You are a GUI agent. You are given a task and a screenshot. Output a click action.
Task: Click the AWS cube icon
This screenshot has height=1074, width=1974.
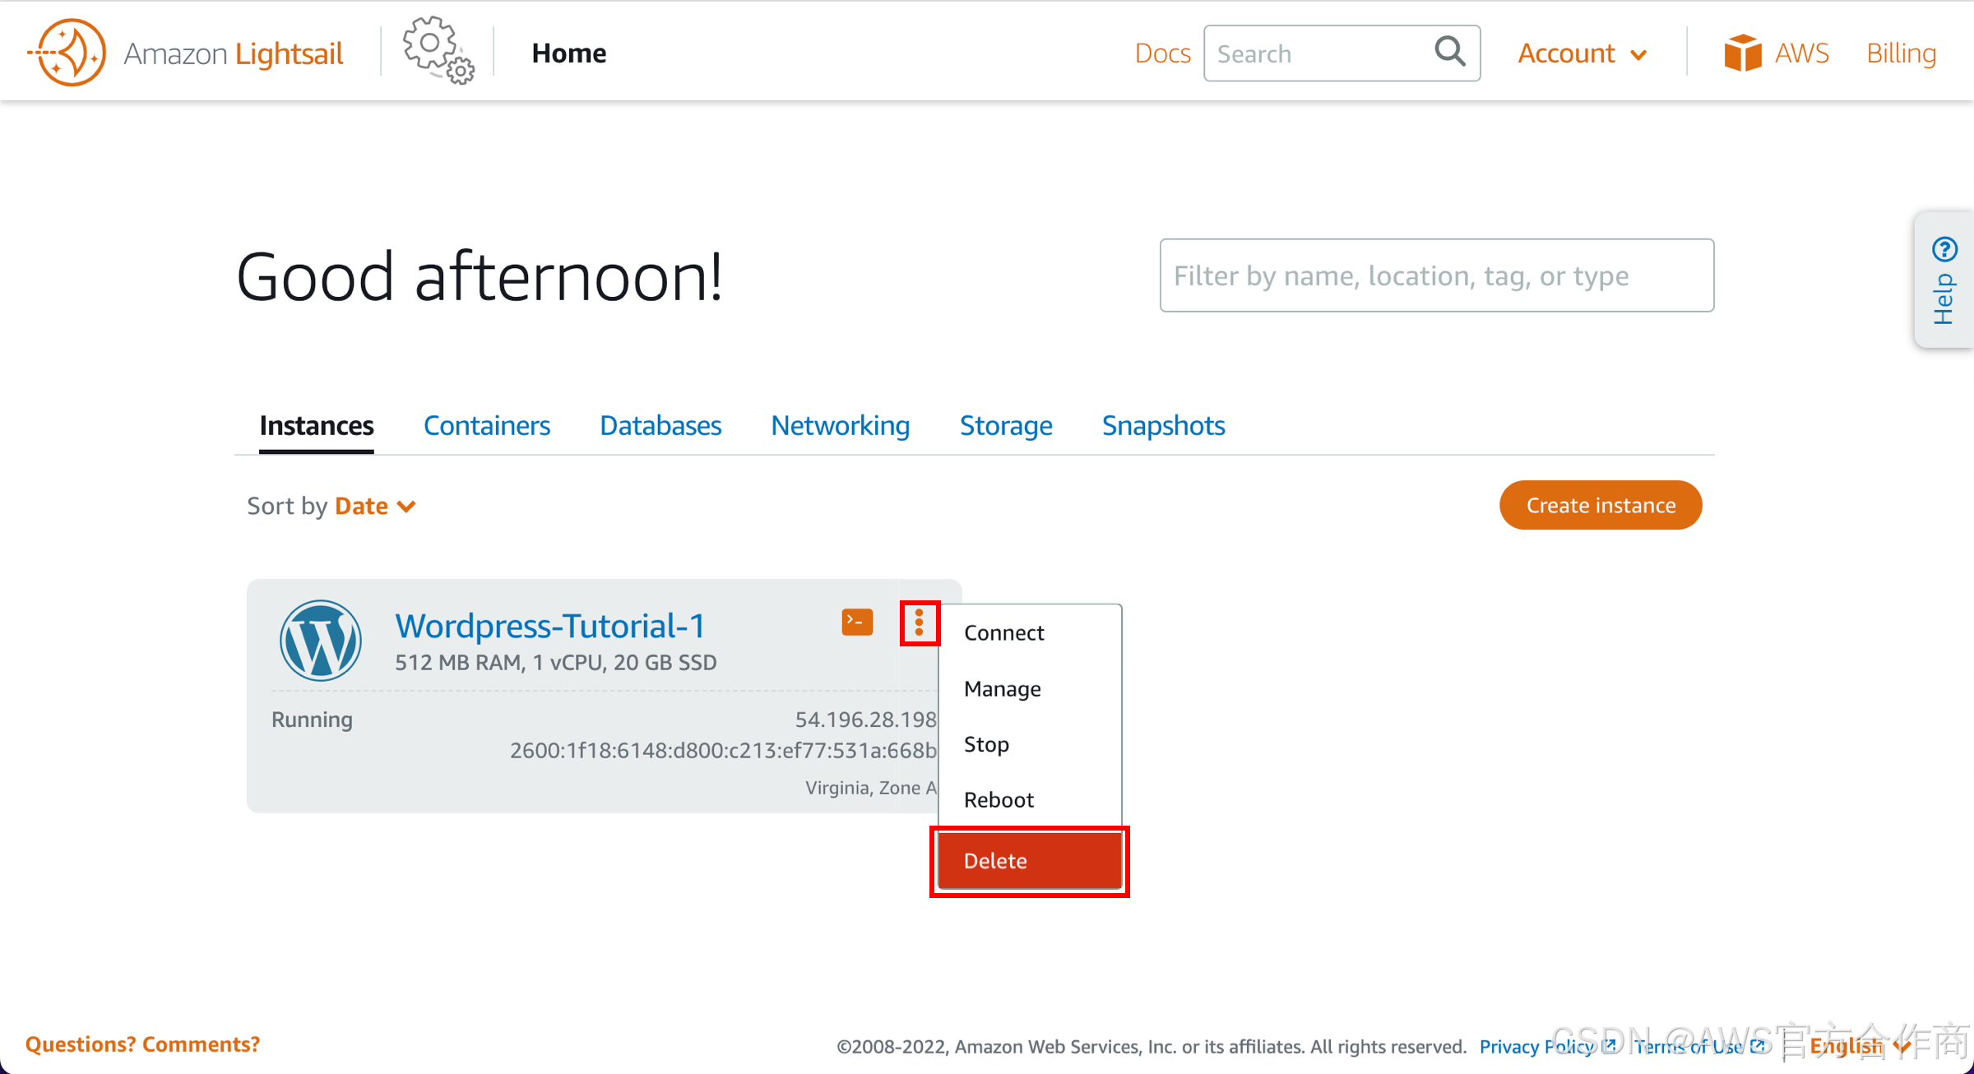[1742, 53]
